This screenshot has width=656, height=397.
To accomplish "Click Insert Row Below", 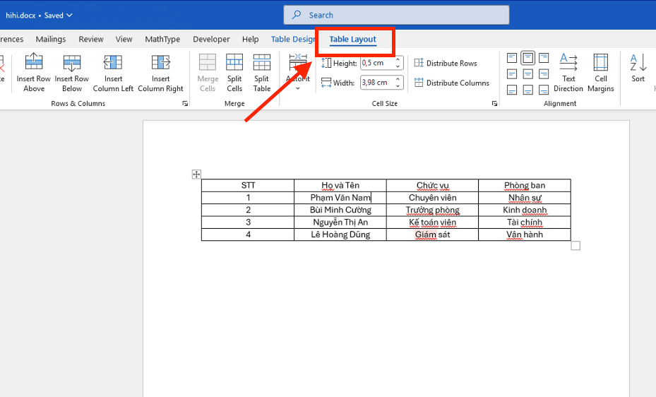I will [71, 72].
